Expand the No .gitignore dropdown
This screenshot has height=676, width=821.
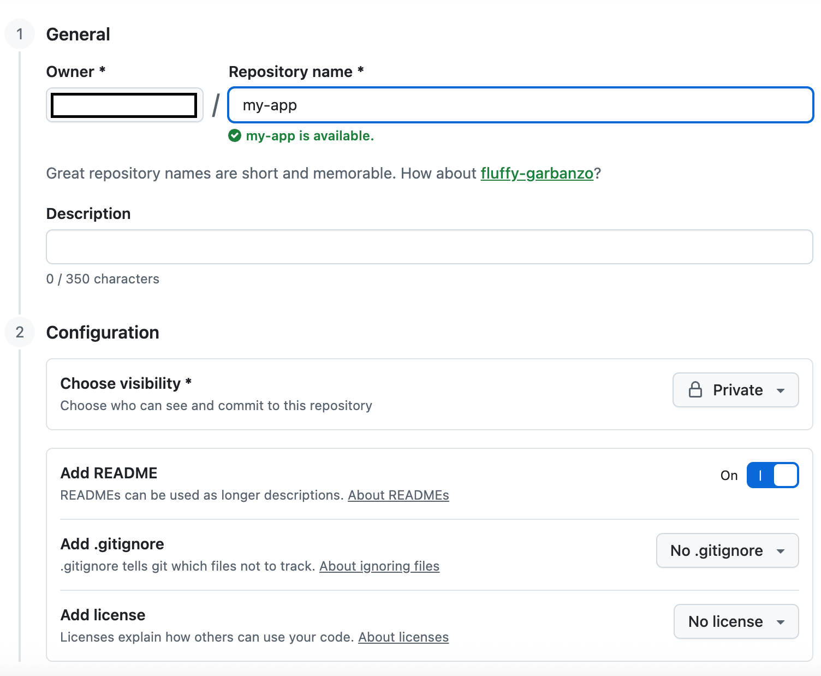pos(727,550)
